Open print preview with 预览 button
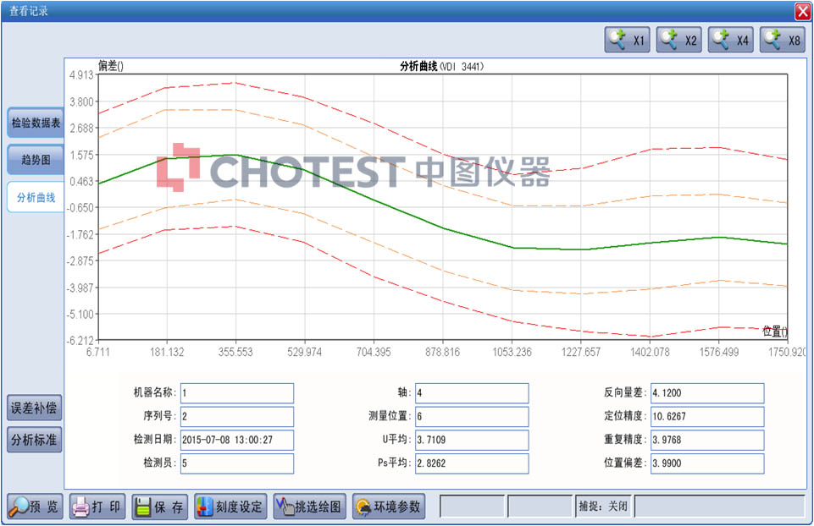 pyautogui.click(x=36, y=507)
